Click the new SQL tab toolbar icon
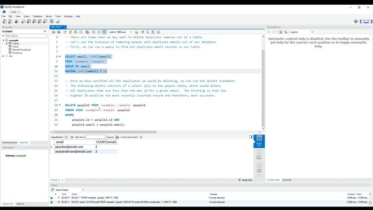 (5, 22)
